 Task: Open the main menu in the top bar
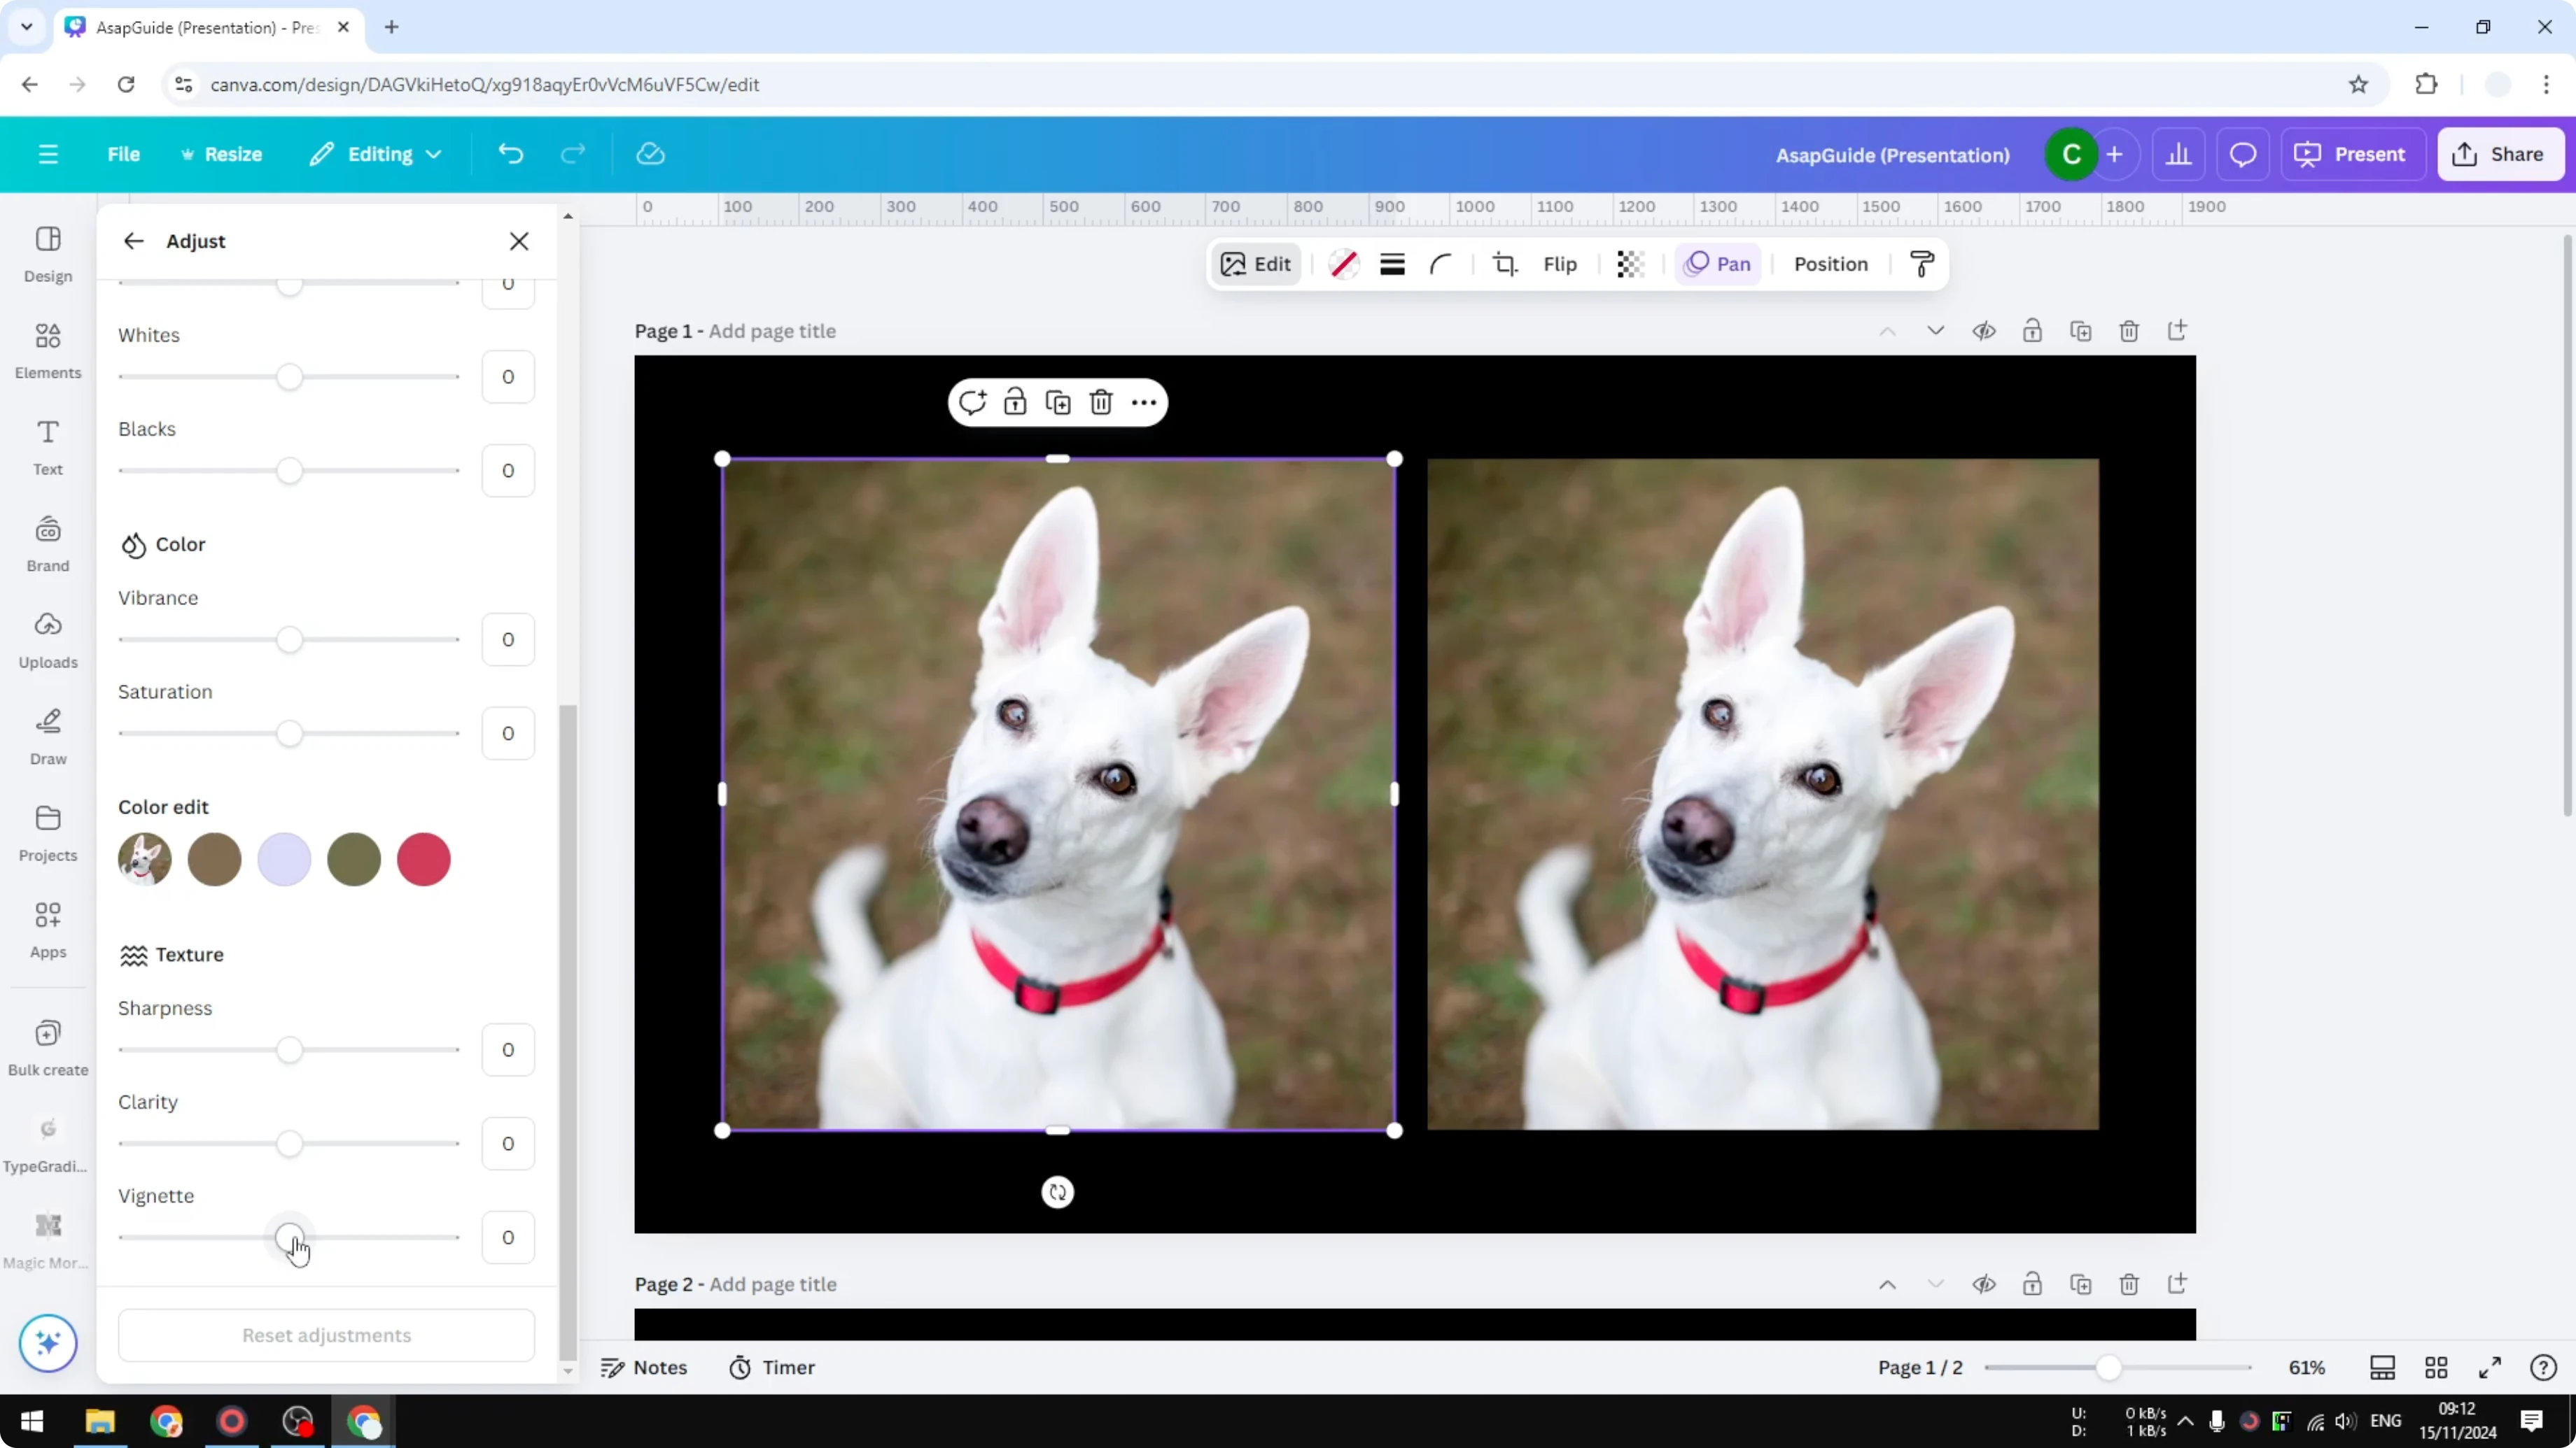click(x=47, y=154)
